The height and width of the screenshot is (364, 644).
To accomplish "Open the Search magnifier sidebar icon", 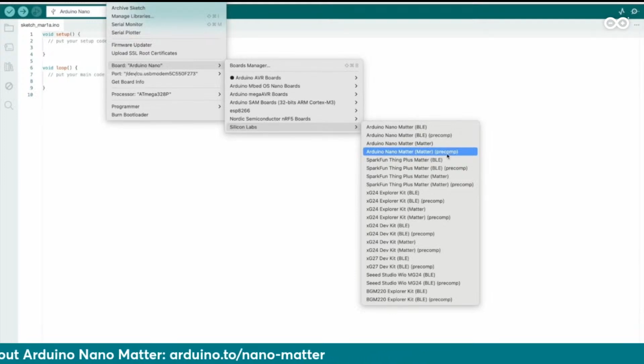I will [9, 106].
